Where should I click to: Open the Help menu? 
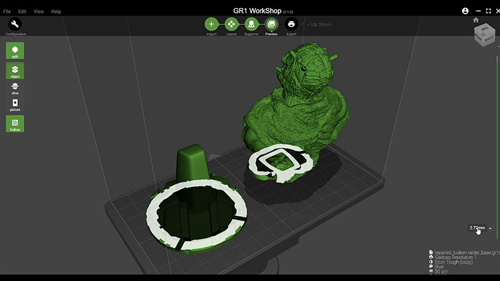[x=56, y=11]
